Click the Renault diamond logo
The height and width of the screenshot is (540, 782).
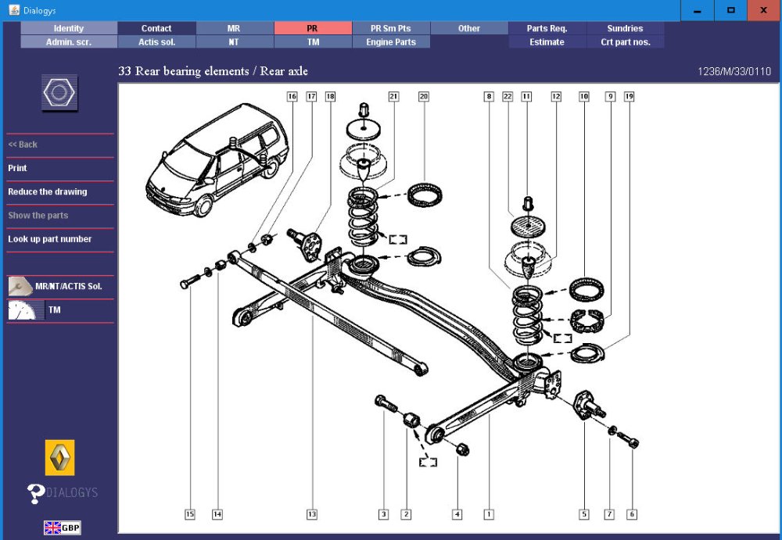point(60,457)
